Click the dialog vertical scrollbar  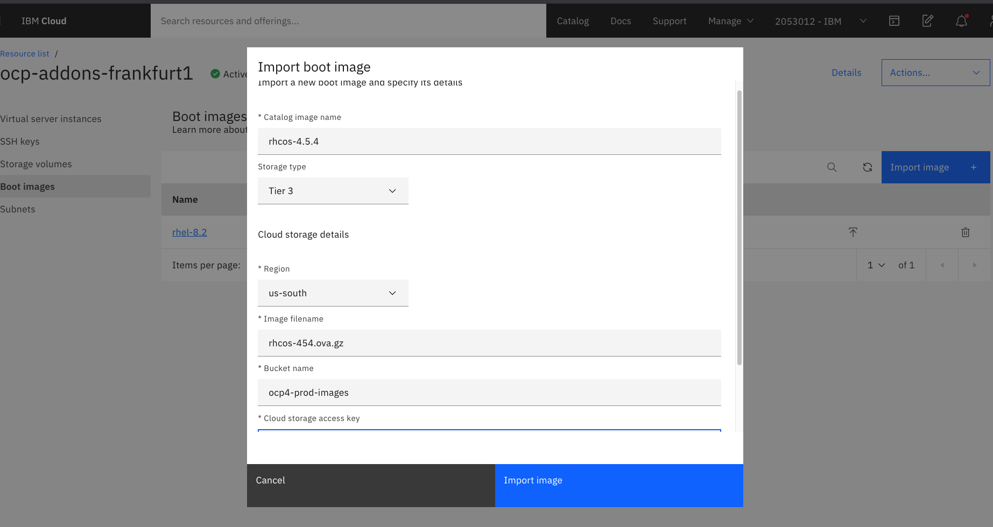click(739, 228)
